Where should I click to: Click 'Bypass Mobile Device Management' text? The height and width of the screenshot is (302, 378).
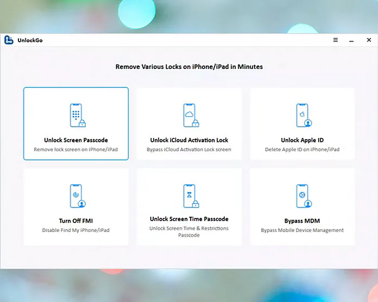303,230
